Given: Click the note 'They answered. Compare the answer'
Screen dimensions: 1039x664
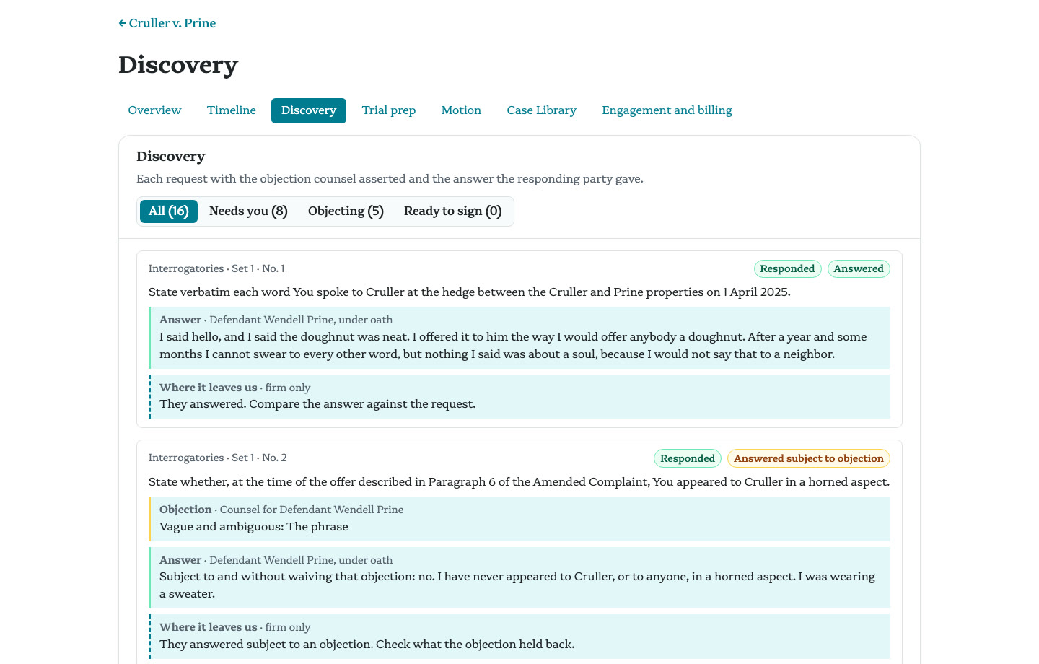Looking at the screenshot, I should pyautogui.click(x=317, y=404).
